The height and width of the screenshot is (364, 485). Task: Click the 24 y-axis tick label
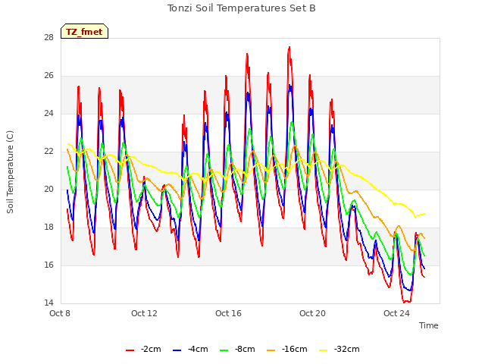pos(49,114)
